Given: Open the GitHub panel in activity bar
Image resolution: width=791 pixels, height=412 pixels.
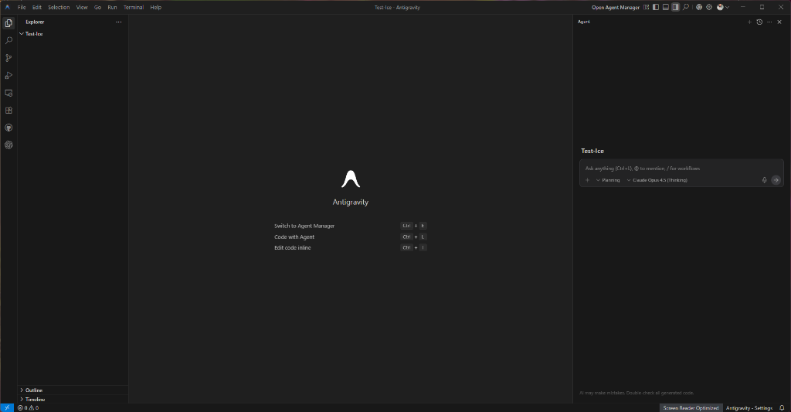Looking at the screenshot, I should click(8, 128).
